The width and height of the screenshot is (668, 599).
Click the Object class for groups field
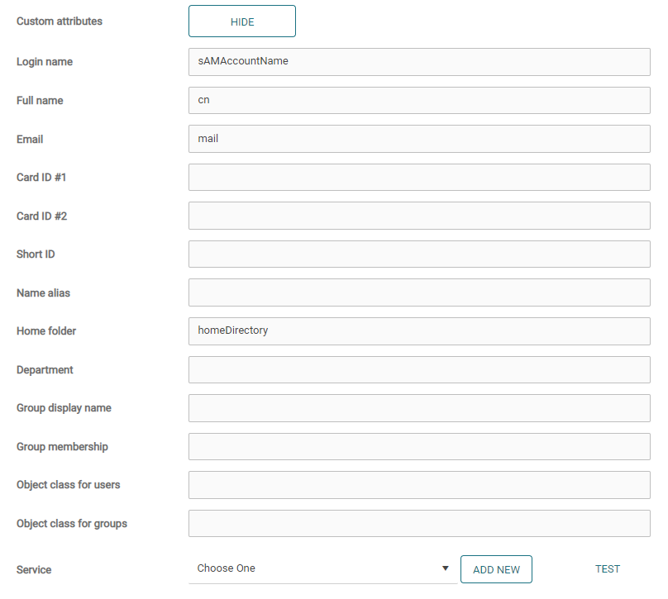(419, 523)
